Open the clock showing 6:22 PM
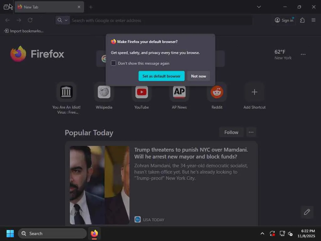Screen dimensions: 321x241 306,233
